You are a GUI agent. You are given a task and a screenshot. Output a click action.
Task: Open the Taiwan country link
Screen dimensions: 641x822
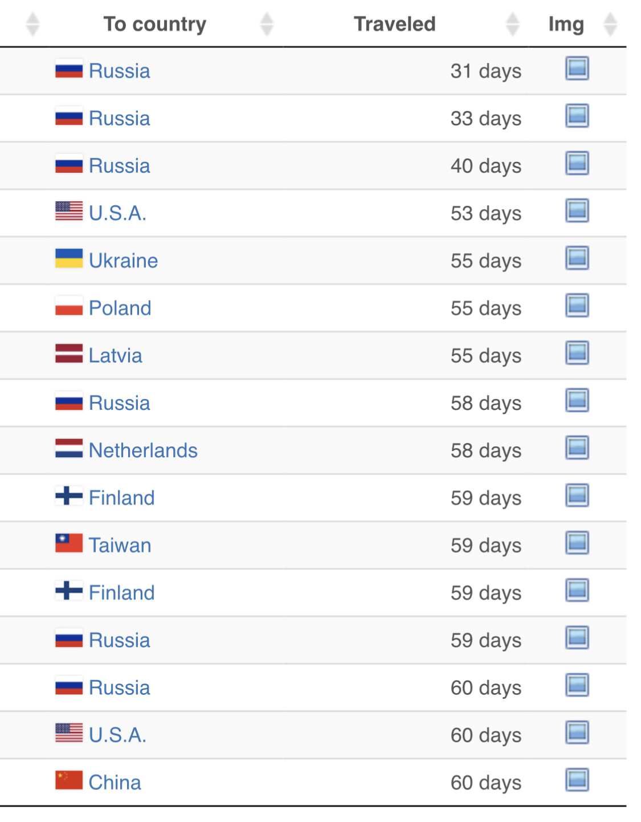coord(120,545)
